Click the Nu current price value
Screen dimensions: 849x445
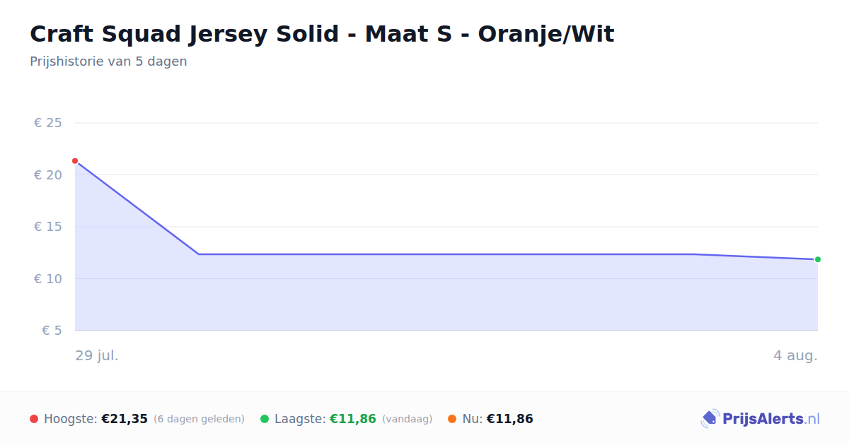[509, 419]
